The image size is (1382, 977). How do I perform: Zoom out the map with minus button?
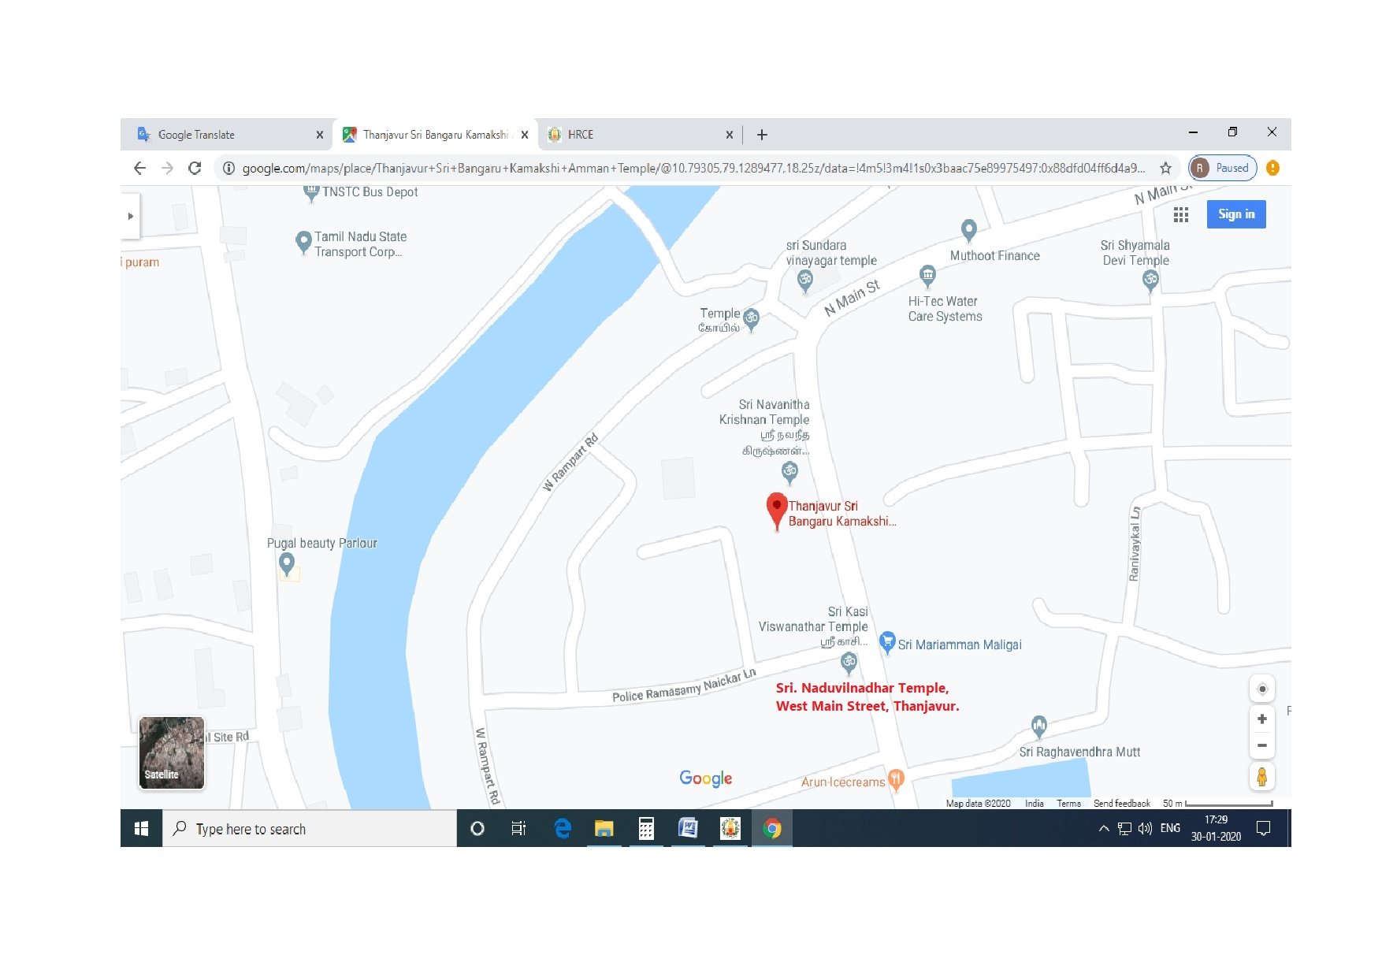click(x=1261, y=745)
